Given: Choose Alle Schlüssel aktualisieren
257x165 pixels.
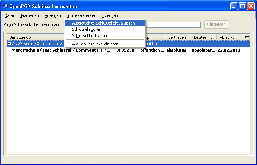Looking at the screenshot, I should click(105, 44).
